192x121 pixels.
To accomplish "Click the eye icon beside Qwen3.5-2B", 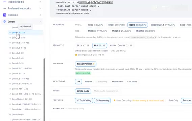I will [10, 53].
